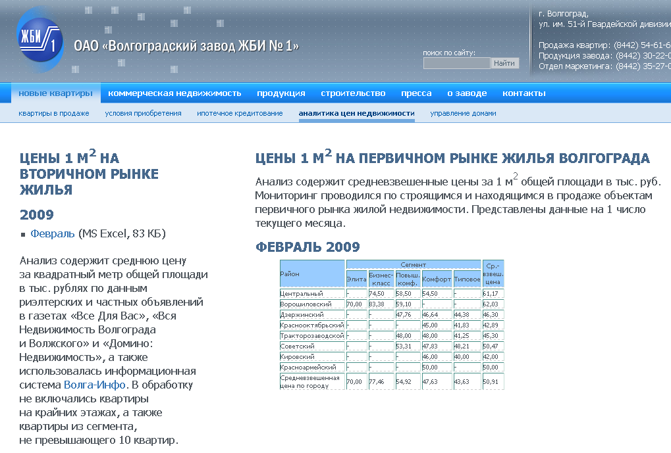Screen dimensions: 671x453
Task: Click the 50,91 city average cell
Action: [493, 381]
